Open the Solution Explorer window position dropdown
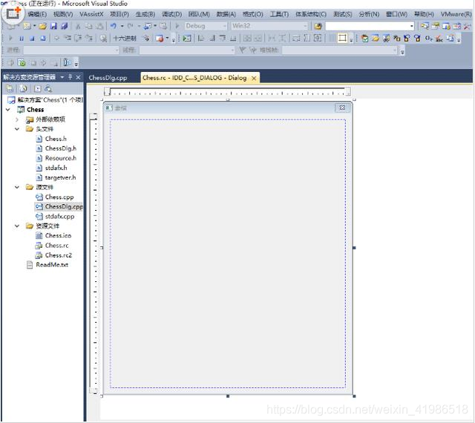The width and height of the screenshot is (475, 423). point(62,77)
